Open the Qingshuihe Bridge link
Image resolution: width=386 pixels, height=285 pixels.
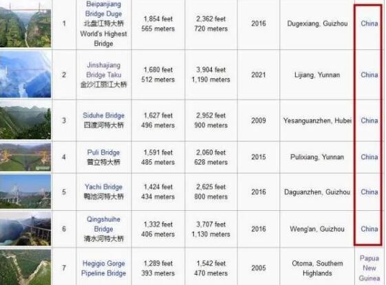(103, 224)
